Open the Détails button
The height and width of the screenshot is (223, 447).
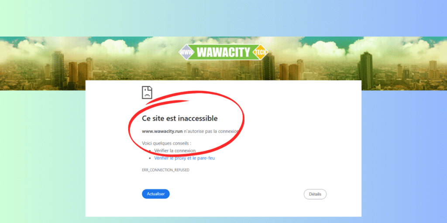[x=315, y=194]
